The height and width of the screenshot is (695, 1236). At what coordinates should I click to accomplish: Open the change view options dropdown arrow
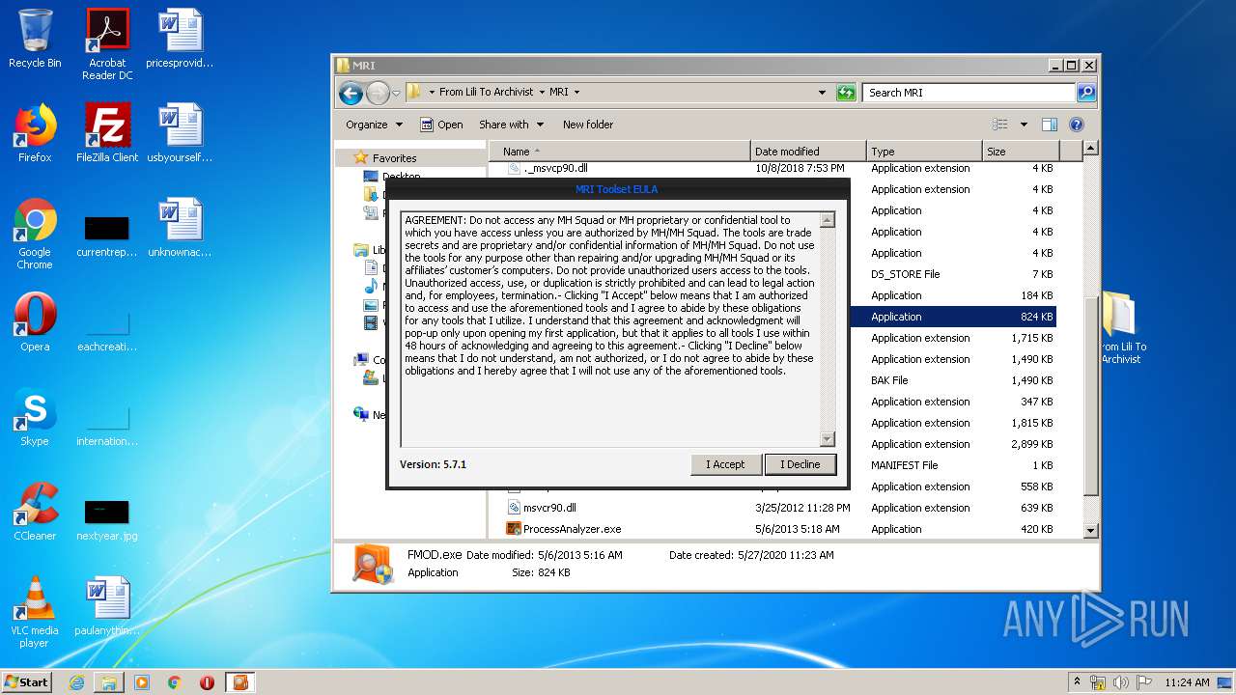1024,125
